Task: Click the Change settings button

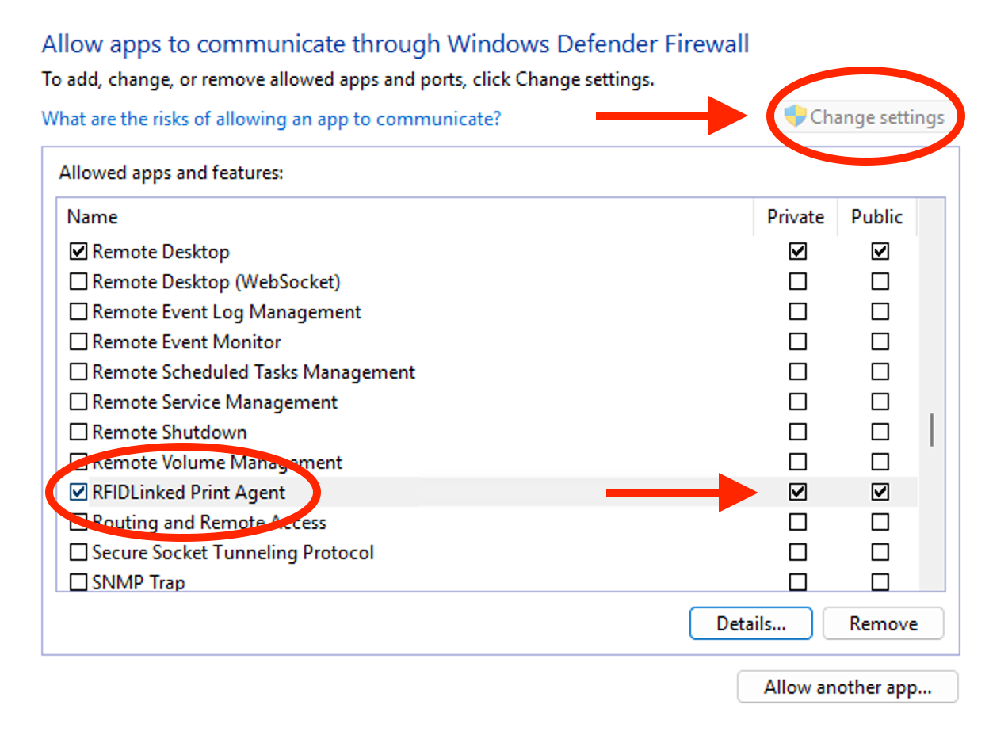Action: (x=865, y=118)
